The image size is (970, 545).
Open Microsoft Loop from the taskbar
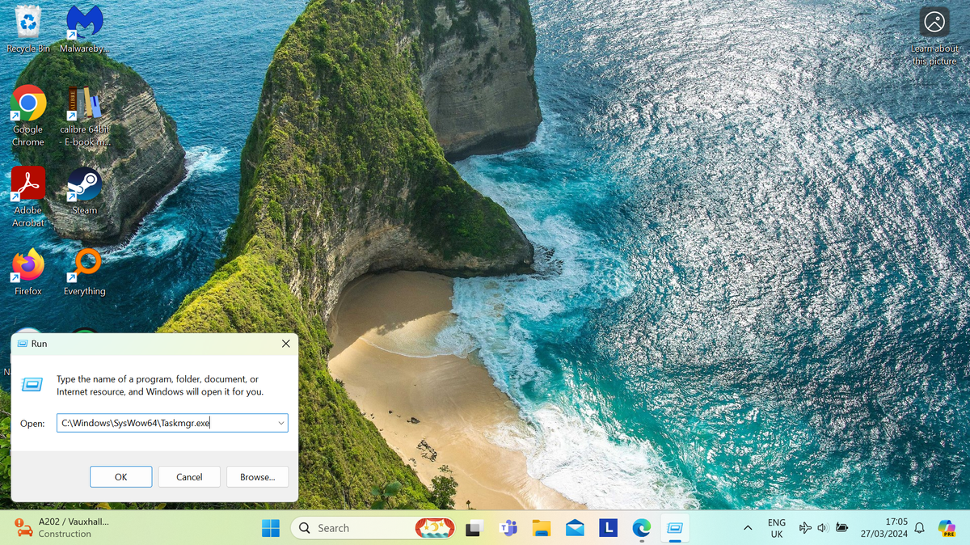(x=608, y=527)
